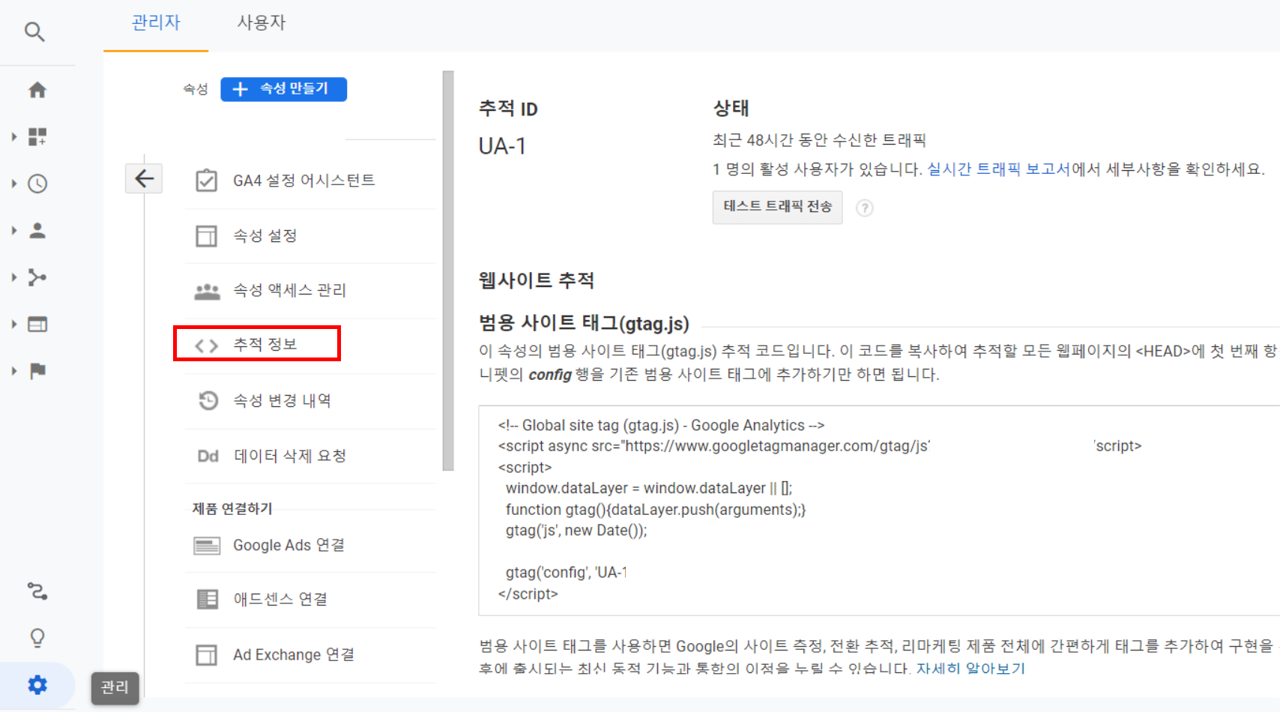The image size is (1280, 712).
Task: Open the Acquisition merge-arrows icon
Action: click(x=37, y=277)
